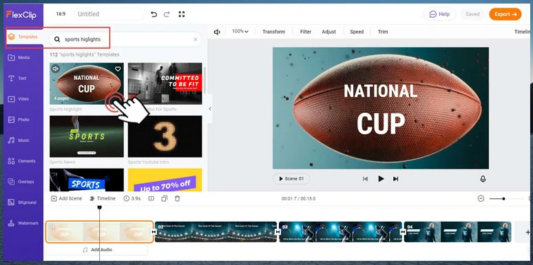Select the blue SPORTS banner template

(87, 180)
